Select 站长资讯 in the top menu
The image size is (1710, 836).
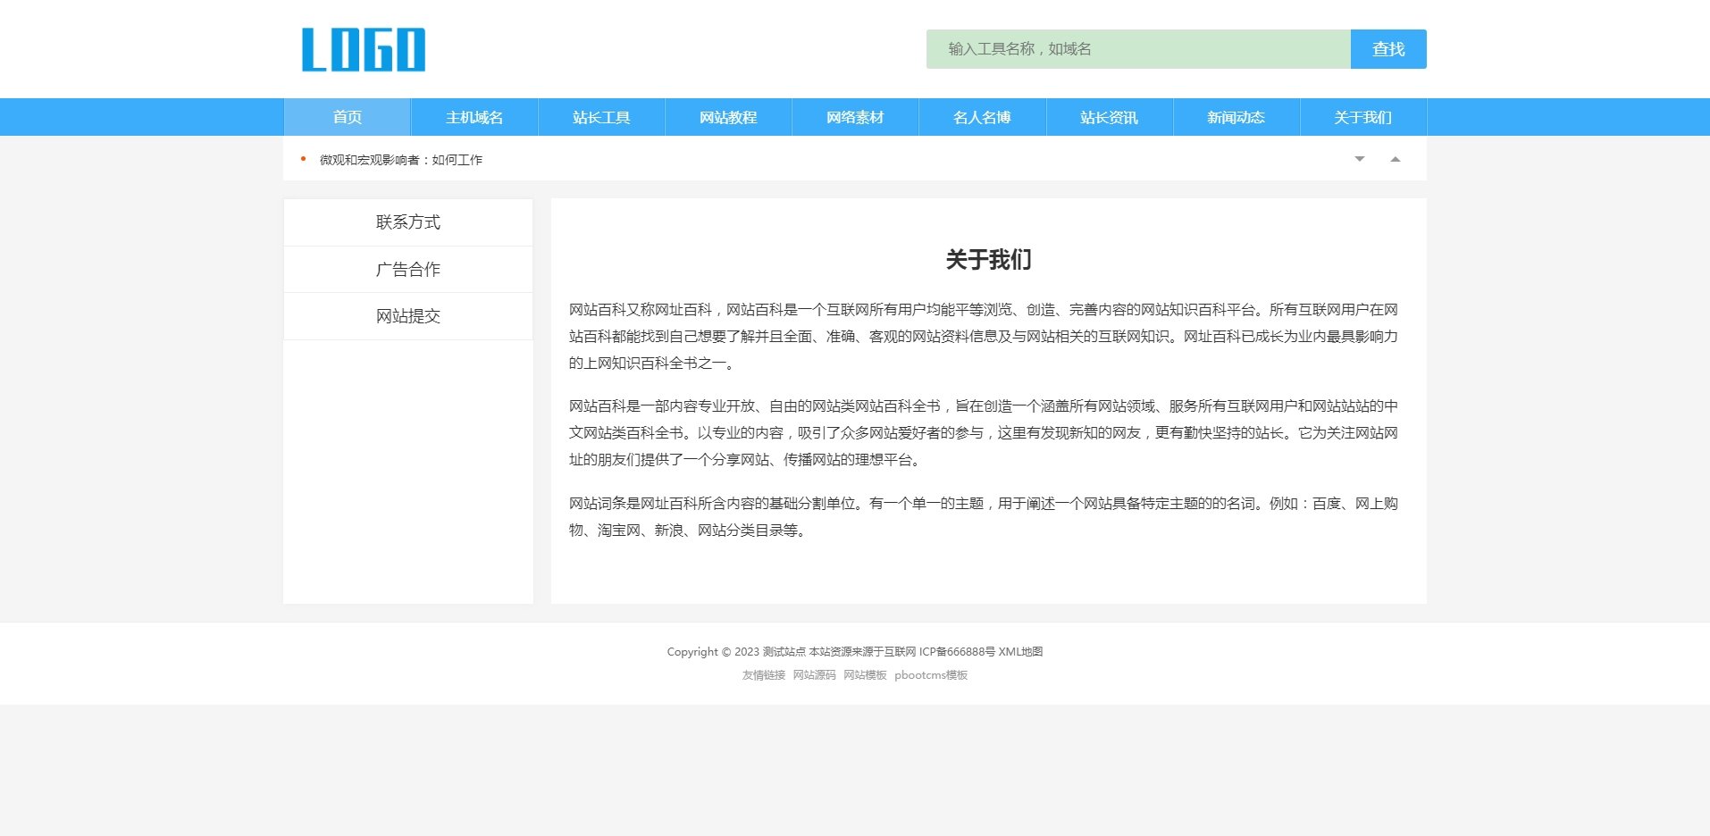[1108, 116]
